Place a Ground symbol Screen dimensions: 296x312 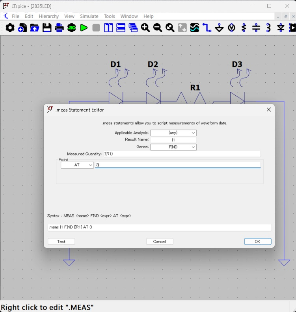(220, 28)
